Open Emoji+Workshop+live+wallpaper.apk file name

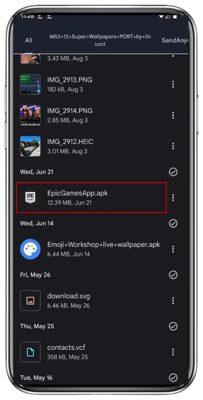coord(104,245)
